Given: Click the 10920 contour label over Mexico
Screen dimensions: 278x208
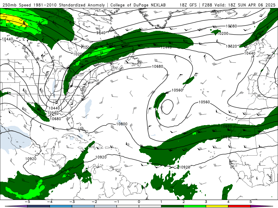Looking at the screenshot, I should 31,159.
